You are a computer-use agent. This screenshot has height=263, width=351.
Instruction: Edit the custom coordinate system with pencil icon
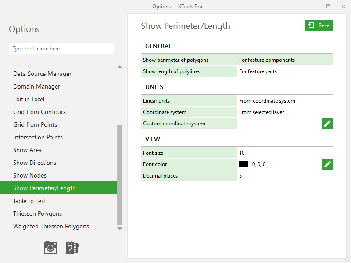point(327,124)
